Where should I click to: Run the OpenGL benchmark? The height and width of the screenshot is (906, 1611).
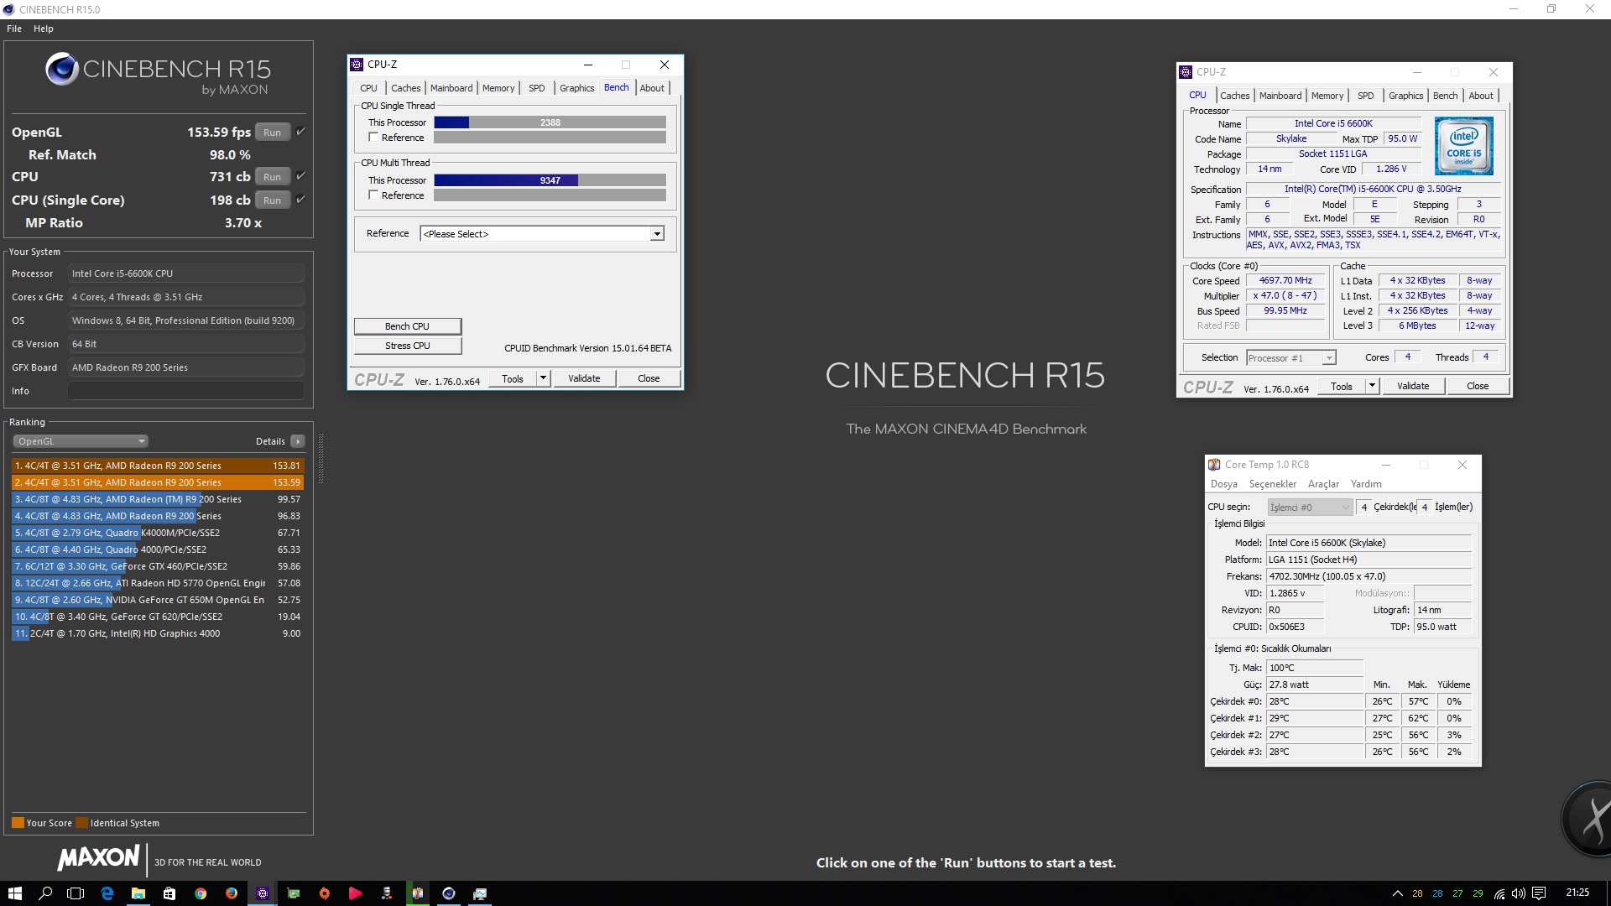[273, 132]
